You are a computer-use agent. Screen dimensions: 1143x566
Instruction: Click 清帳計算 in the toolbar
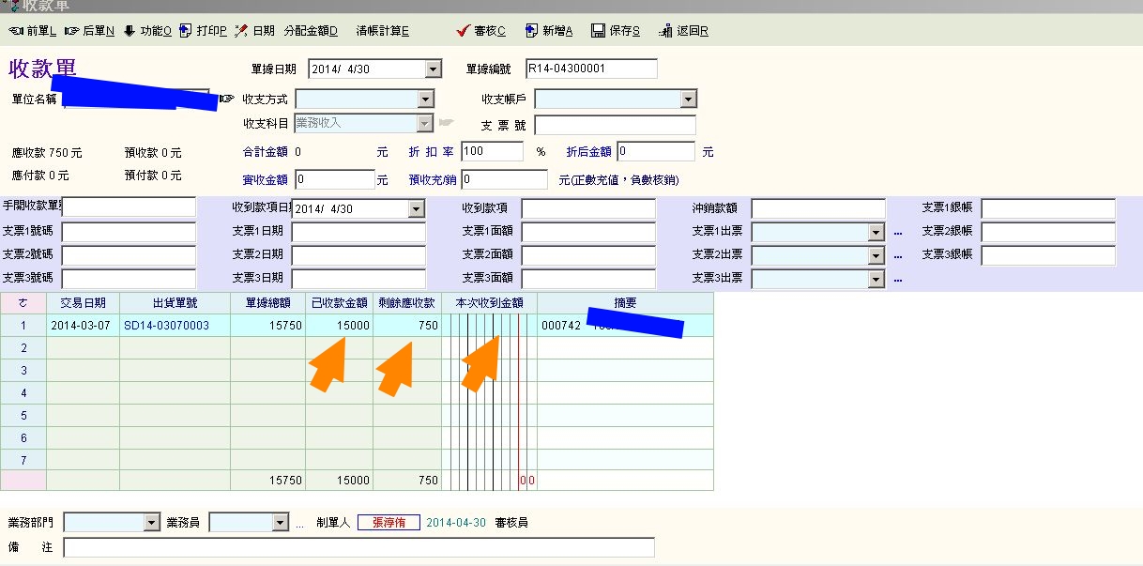pyautogui.click(x=382, y=31)
